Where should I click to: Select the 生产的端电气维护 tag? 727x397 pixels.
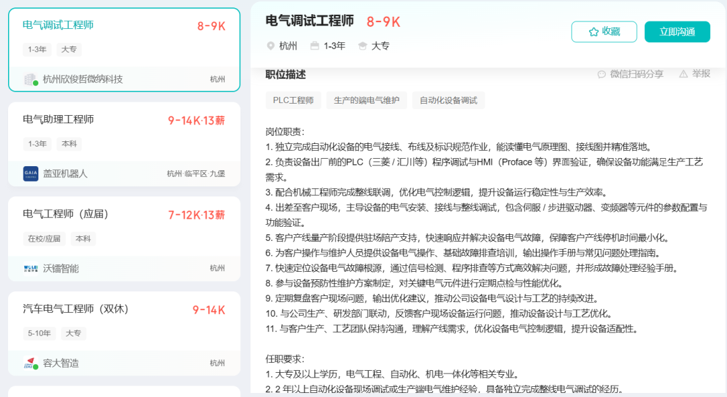(x=366, y=100)
